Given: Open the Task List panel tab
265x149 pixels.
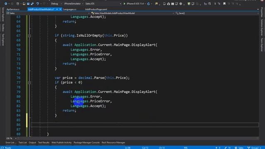Looking at the screenshot, I should pyautogui.click(x=23, y=142).
